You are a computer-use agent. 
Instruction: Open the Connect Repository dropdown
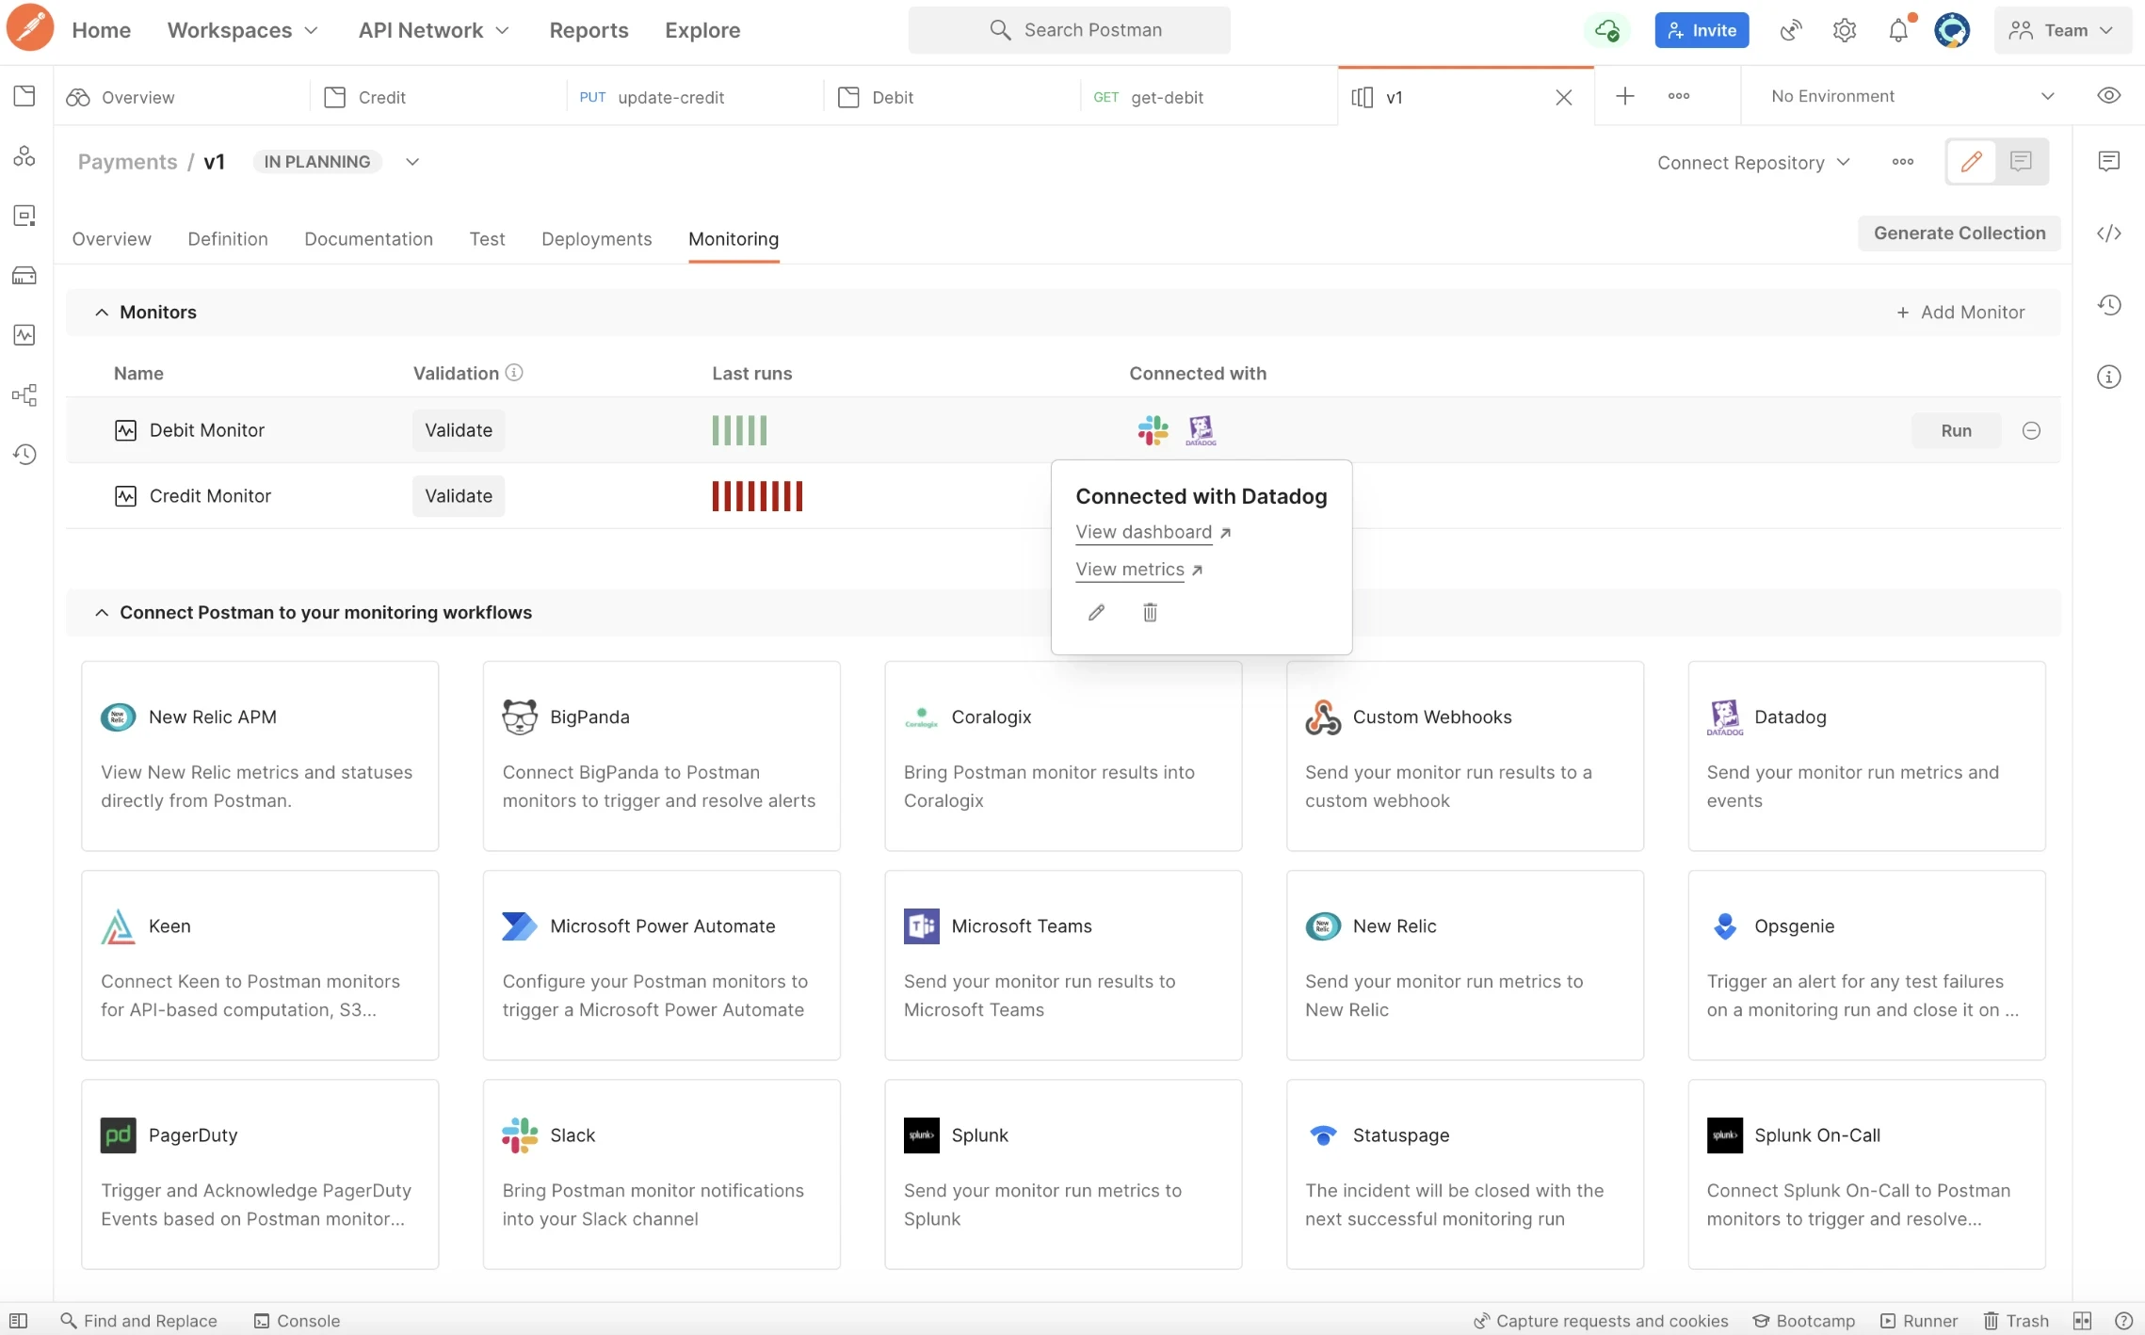1753,162
